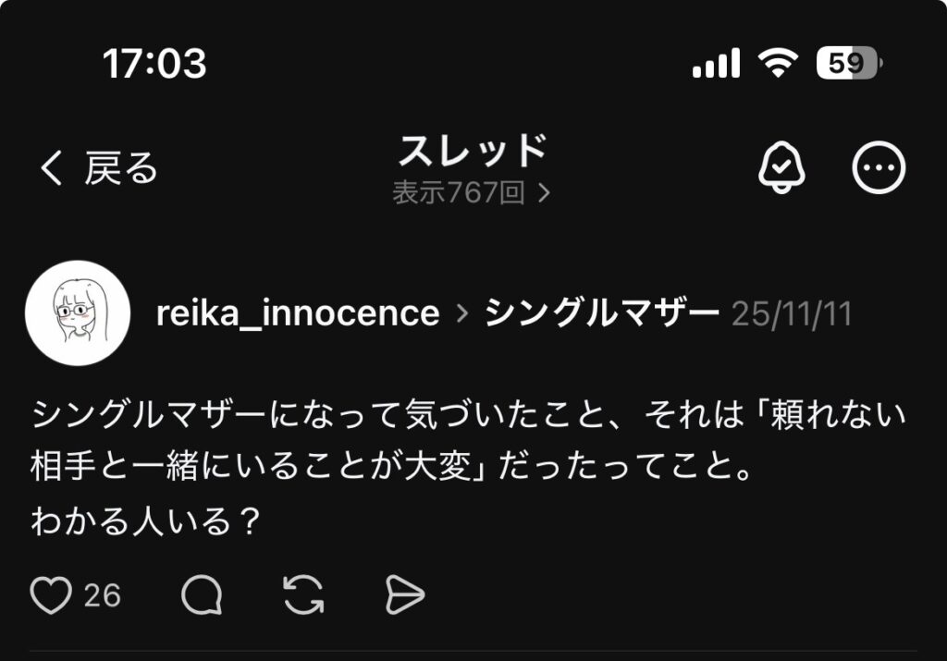Tap the repost arrows icon
947x661 pixels.
[302, 596]
